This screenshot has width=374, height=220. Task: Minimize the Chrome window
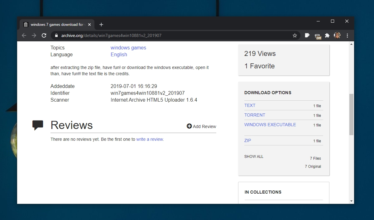[318, 21]
